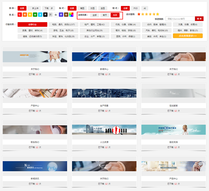Open the 服务支持 banner thumbnail
This screenshot has width=209, height=191.
173,130
